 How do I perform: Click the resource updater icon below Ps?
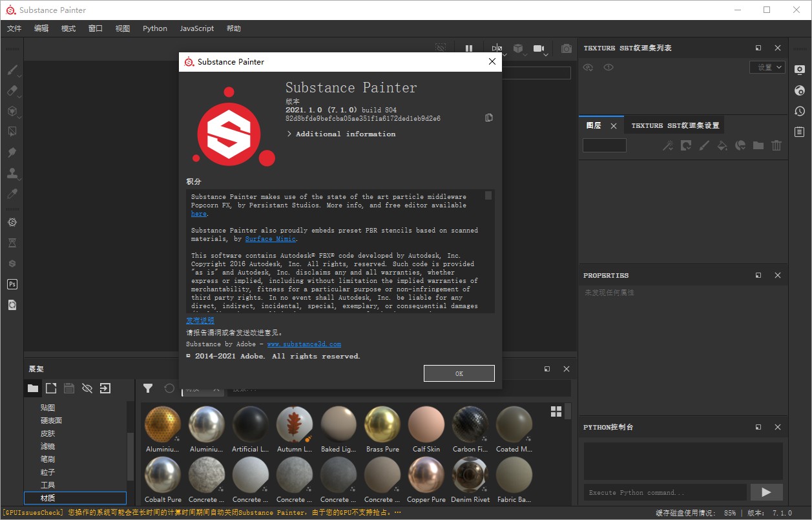click(x=12, y=305)
